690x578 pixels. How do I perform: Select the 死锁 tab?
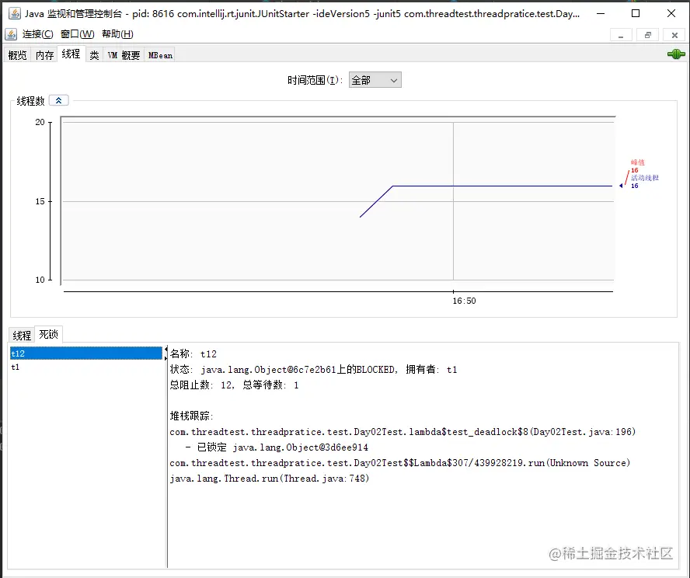coord(48,334)
